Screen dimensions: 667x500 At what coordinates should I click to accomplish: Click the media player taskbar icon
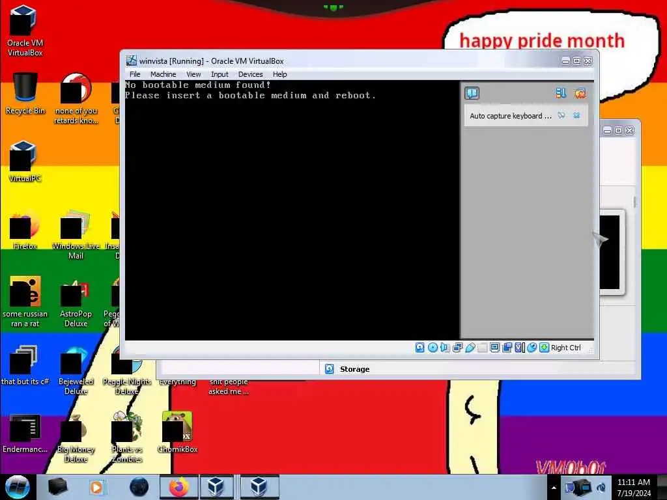pos(96,487)
